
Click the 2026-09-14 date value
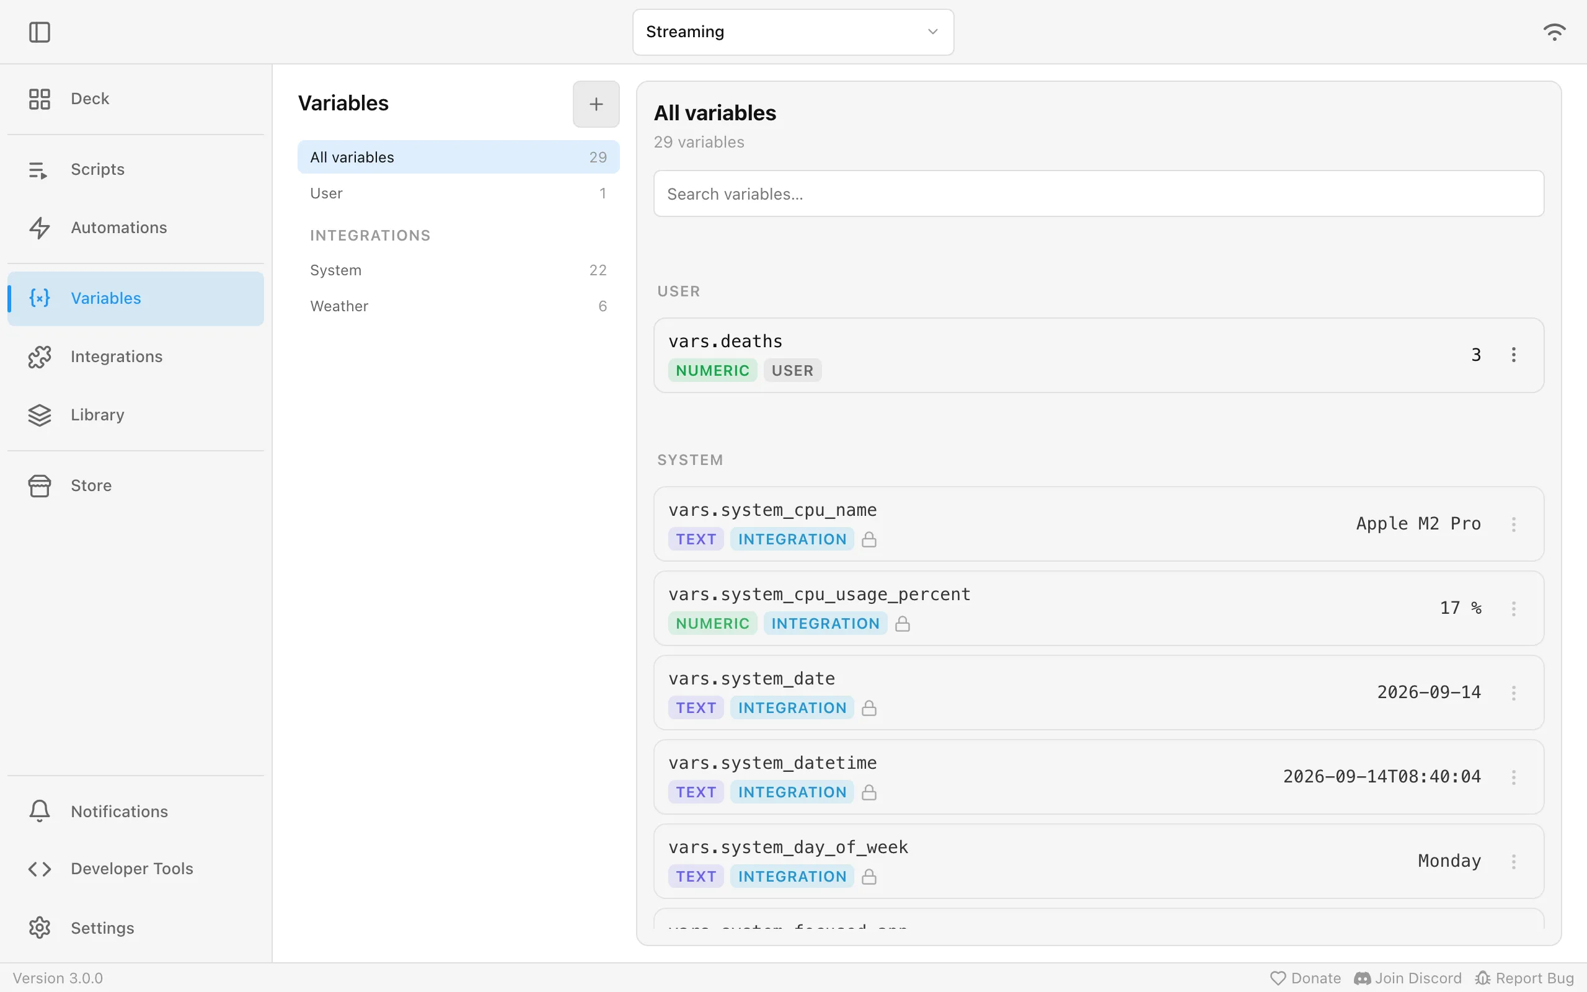(x=1428, y=692)
